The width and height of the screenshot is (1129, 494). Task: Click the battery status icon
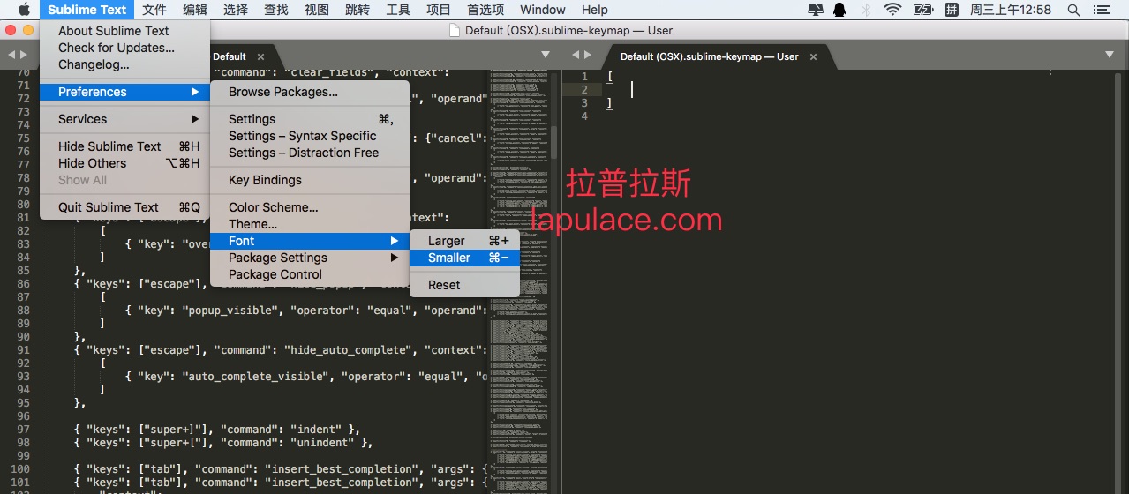click(x=923, y=10)
